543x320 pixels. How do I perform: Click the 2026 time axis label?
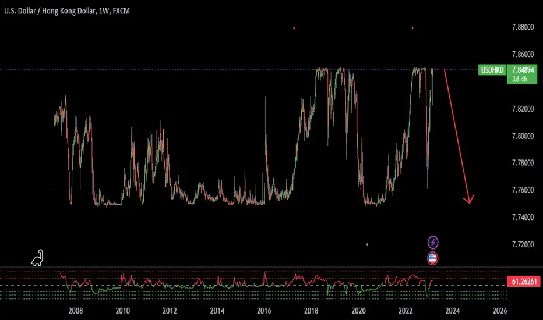tap(500, 311)
